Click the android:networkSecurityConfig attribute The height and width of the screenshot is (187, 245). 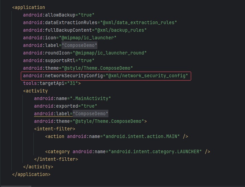[63, 76]
